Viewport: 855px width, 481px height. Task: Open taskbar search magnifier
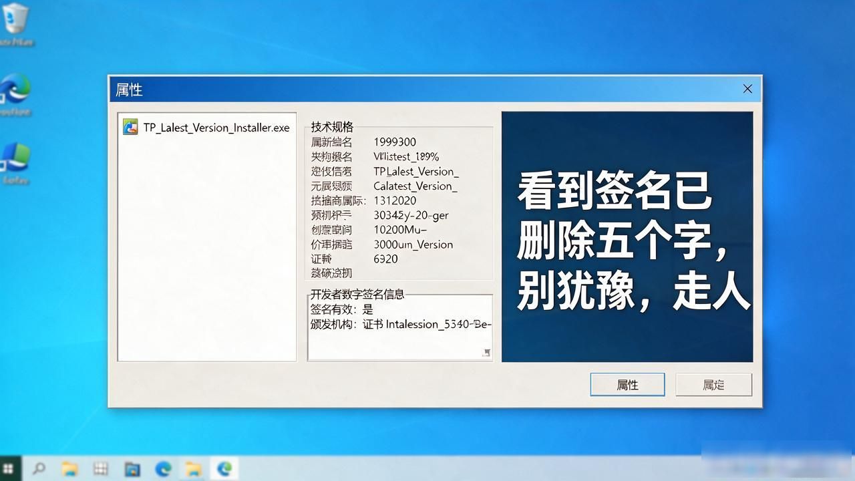coord(39,468)
